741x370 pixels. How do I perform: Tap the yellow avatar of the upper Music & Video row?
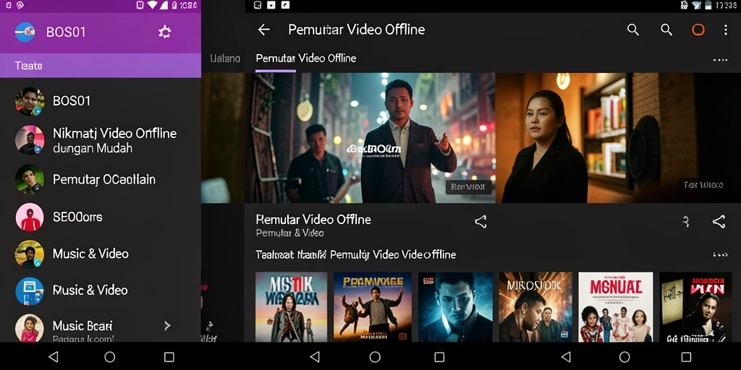pos(30,254)
